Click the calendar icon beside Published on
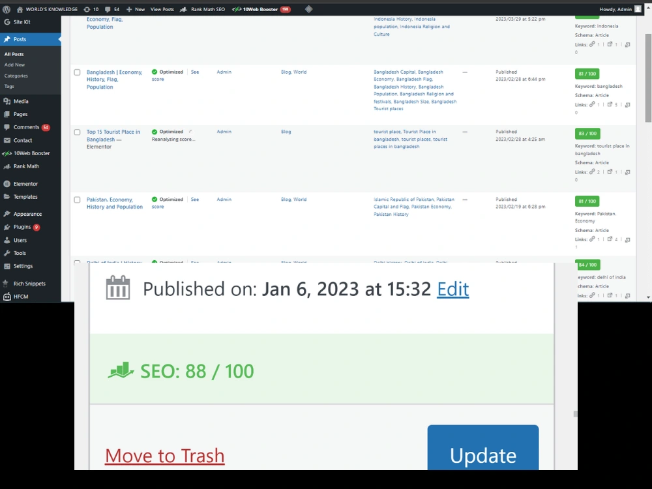This screenshot has width=652, height=489. coord(118,288)
